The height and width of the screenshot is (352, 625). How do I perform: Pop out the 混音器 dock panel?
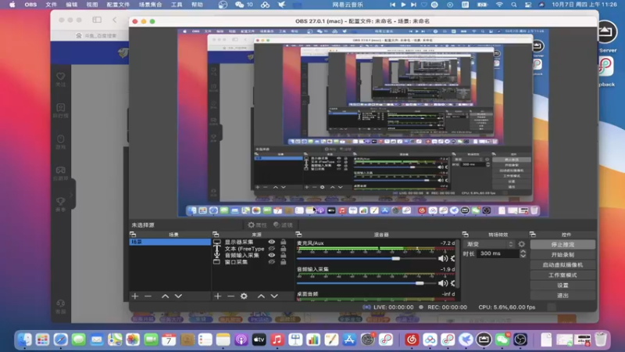pos(298,235)
